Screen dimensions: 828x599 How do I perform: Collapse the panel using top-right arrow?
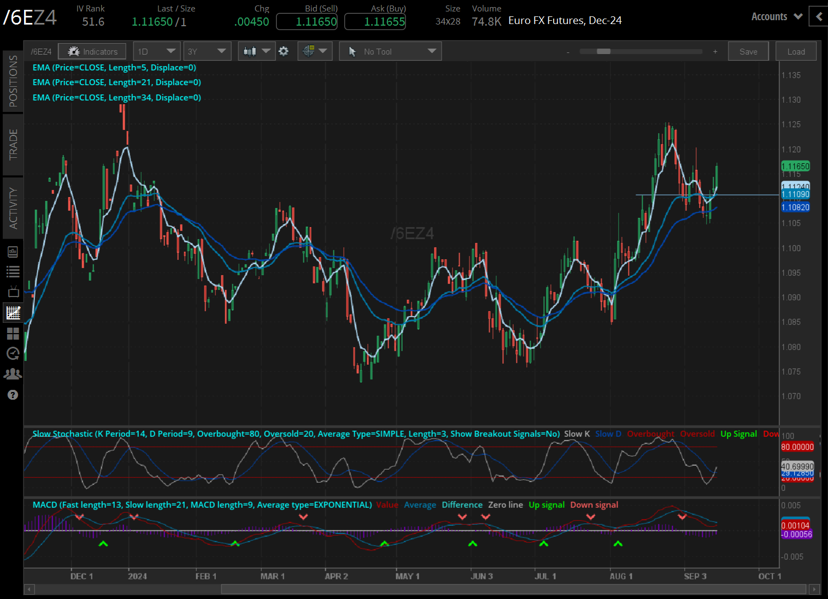click(x=818, y=16)
